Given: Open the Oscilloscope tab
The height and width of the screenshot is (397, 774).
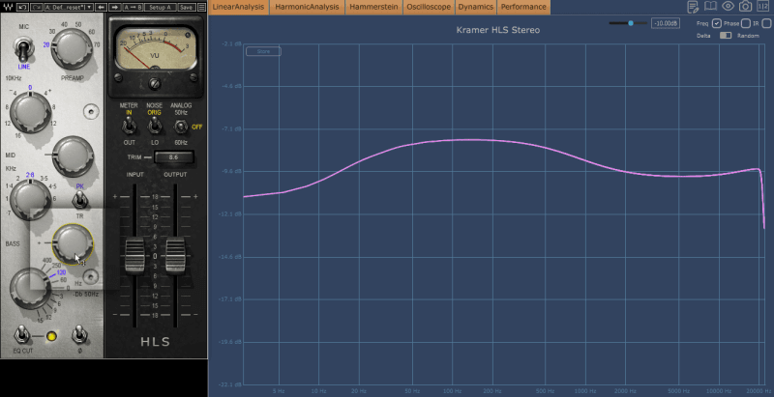Looking at the screenshot, I should point(429,7).
